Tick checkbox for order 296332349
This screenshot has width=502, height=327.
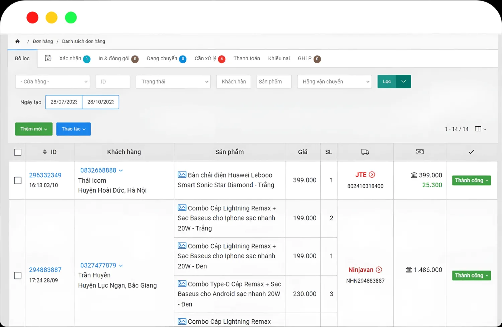(x=18, y=180)
